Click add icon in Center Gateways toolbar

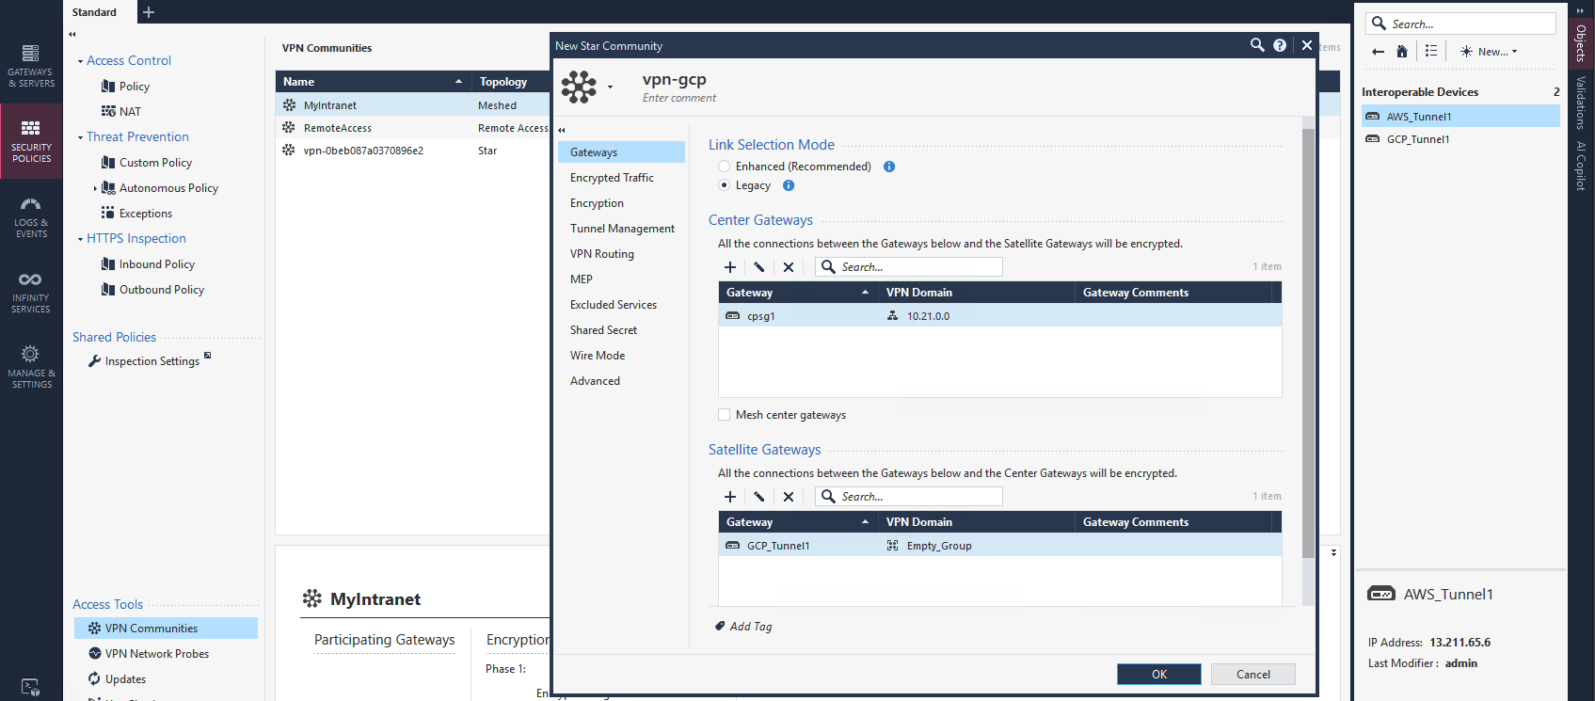coord(730,267)
